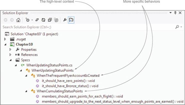Image resolution: width=185 pixels, height=105 pixels.
Task: Toggle the auto-hide pin of Solution Explorer
Action: point(175,13)
